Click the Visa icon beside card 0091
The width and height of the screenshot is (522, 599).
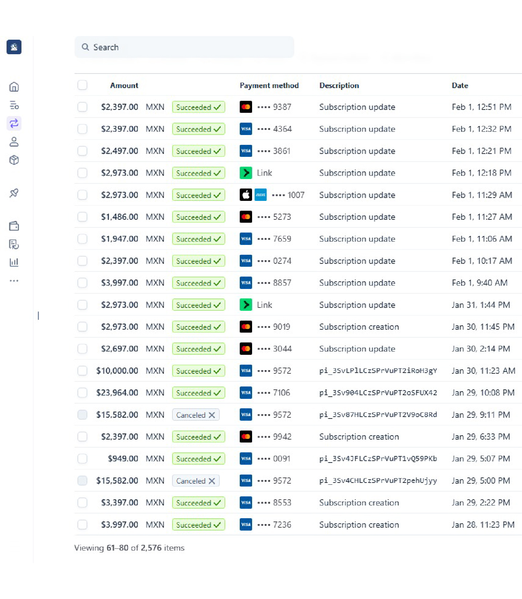[x=246, y=459]
